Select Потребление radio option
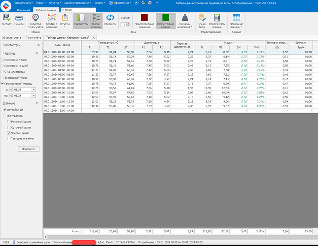This screenshot has height=246, width=318. click(5, 110)
